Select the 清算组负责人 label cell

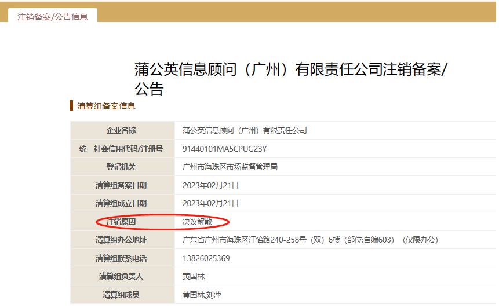click(x=121, y=277)
